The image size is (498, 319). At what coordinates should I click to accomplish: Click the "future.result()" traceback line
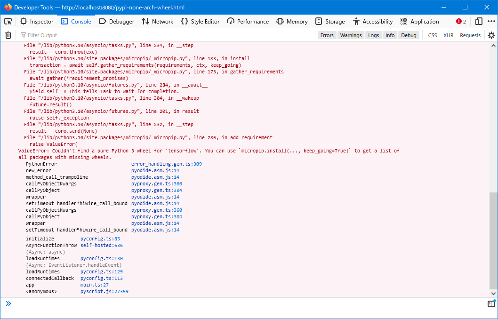point(51,105)
